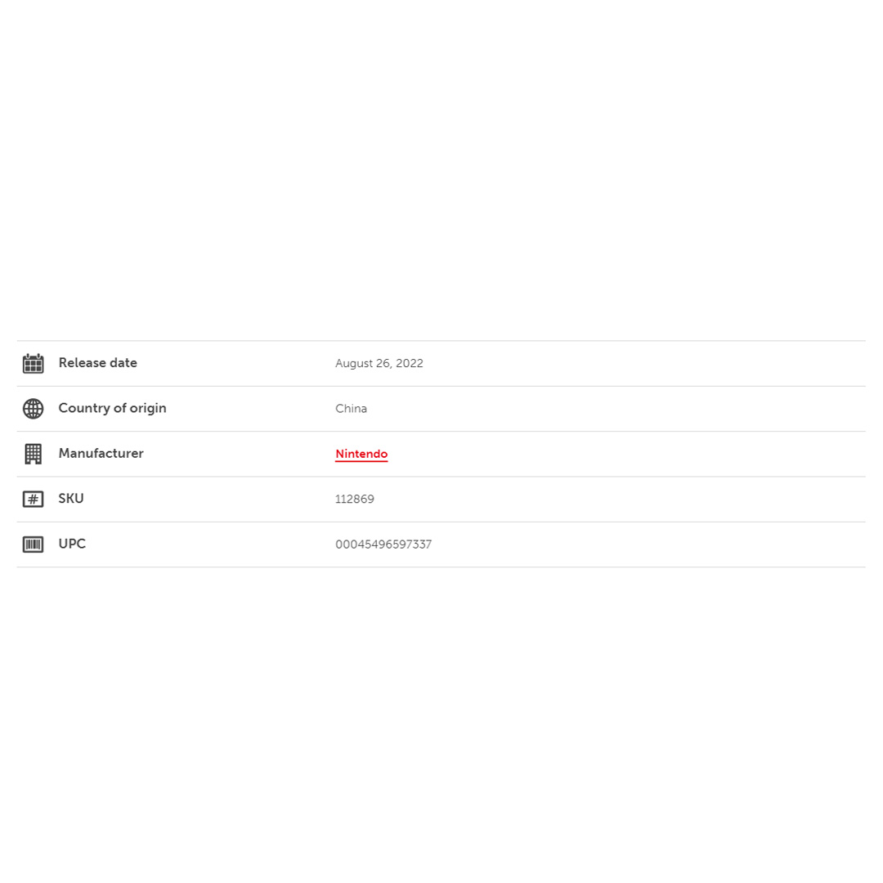Click the SKU label text
Image resolution: width=883 pixels, height=883 pixels.
tap(71, 499)
